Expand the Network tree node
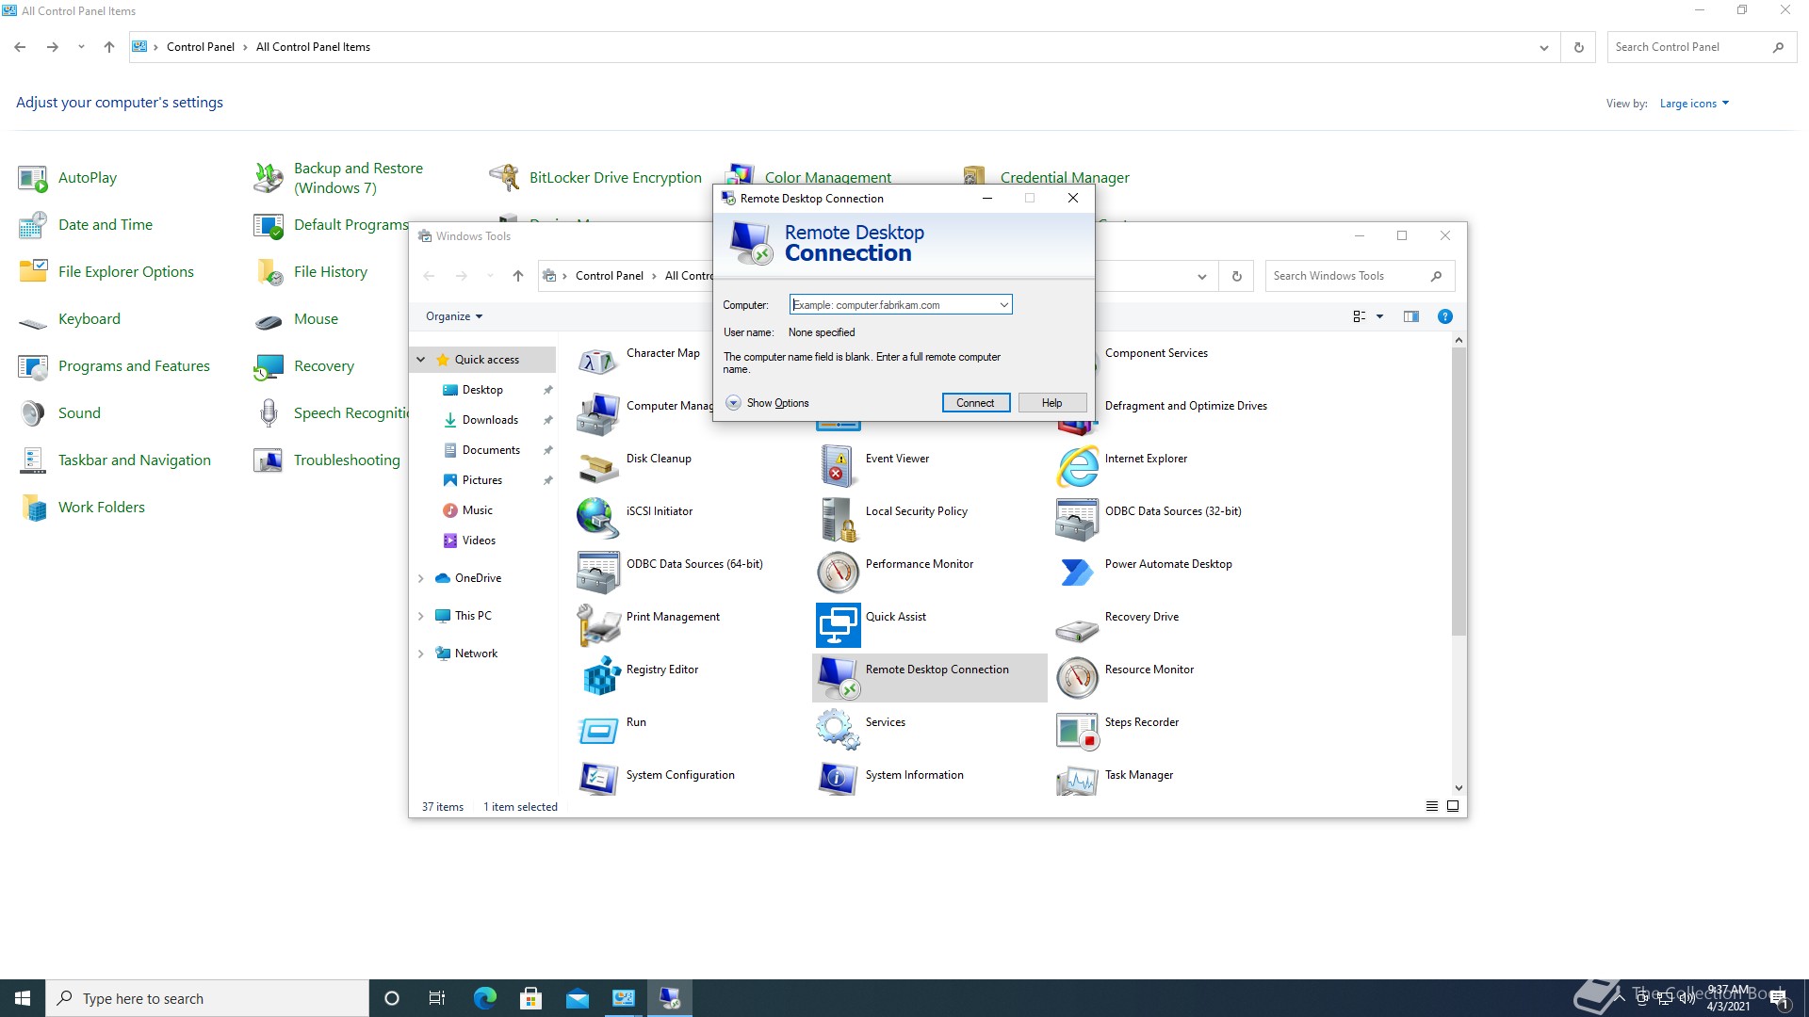This screenshot has height=1017, width=1809. [x=421, y=654]
